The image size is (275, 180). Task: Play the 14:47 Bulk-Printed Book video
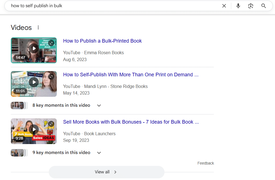coord(34,48)
